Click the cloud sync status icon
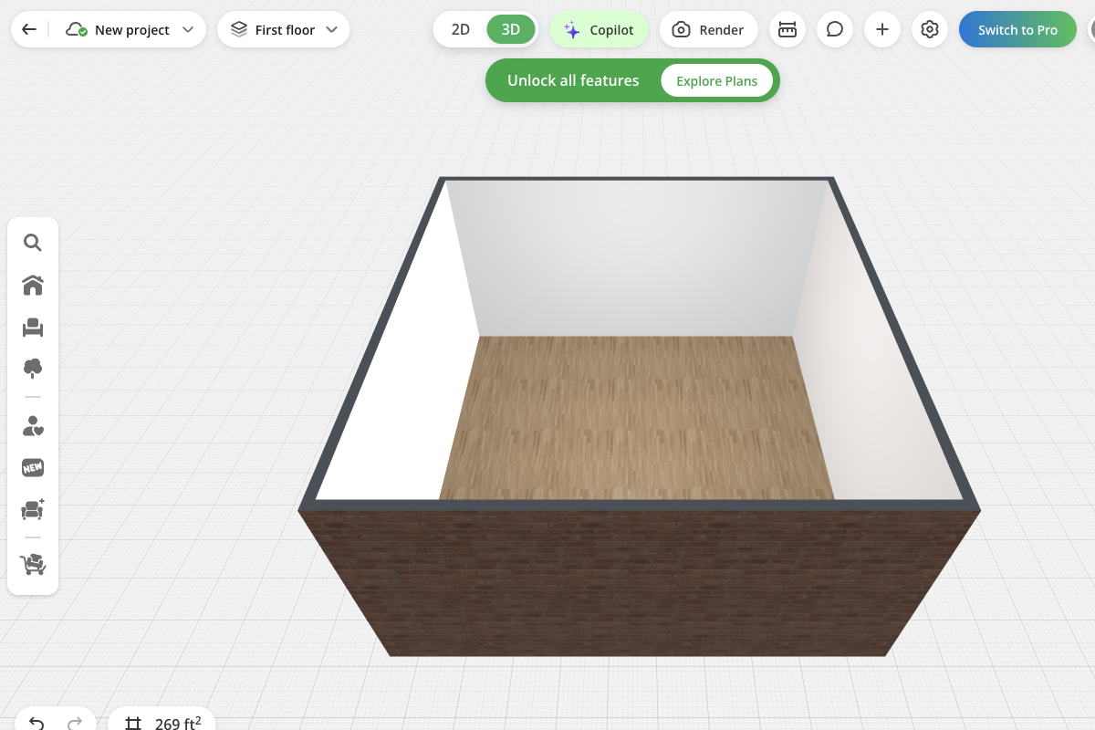This screenshot has width=1095, height=730. [77, 29]
